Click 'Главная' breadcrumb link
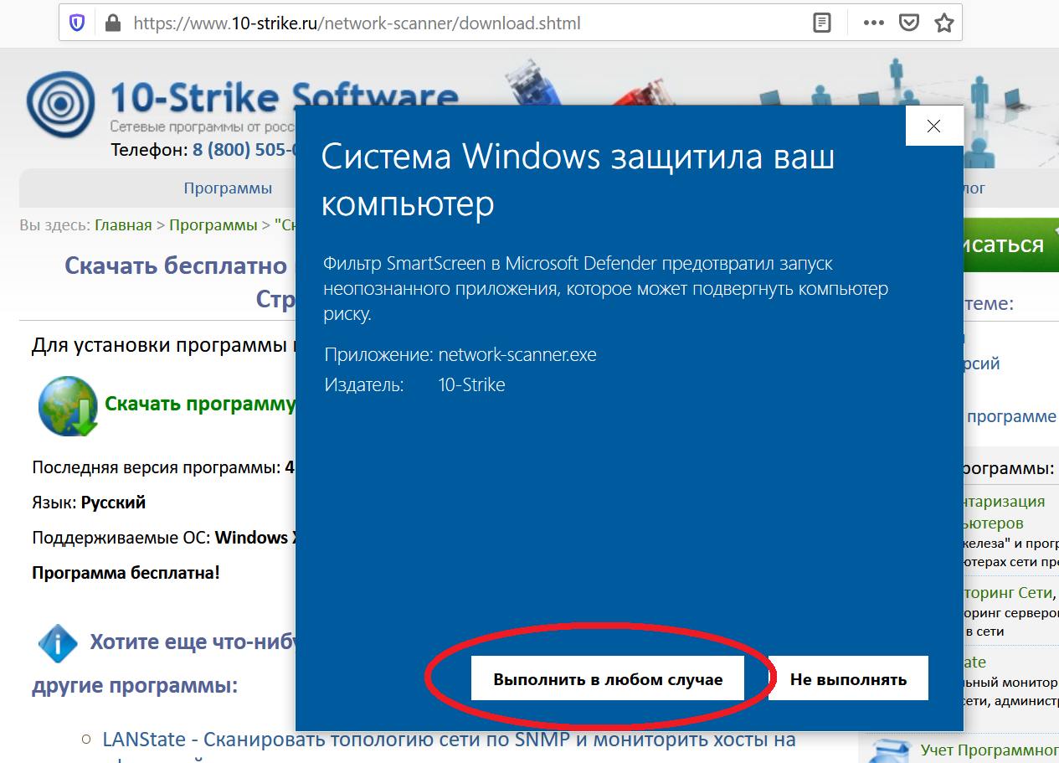The width and height of the screenshot is (1059, 763). click(x=123, y=225)
